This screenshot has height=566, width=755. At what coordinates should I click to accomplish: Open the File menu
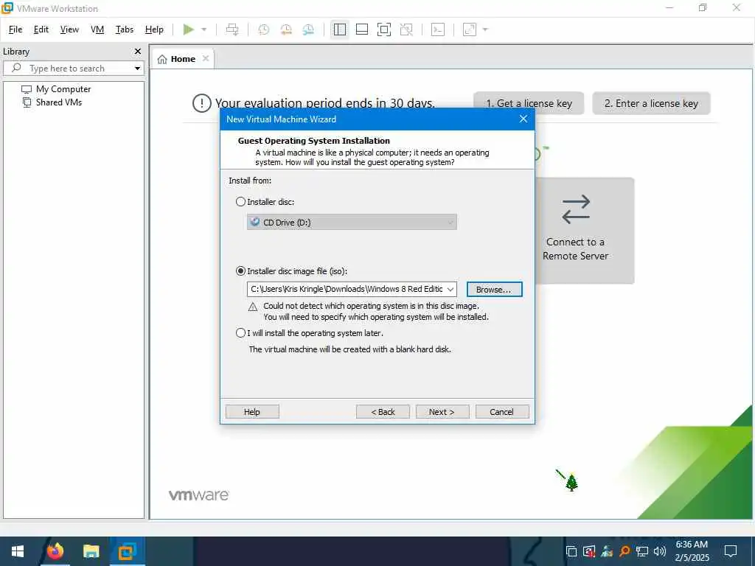pos(15,29)
